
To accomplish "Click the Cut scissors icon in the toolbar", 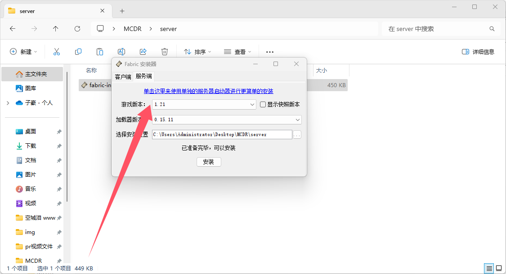I will 57,52.
